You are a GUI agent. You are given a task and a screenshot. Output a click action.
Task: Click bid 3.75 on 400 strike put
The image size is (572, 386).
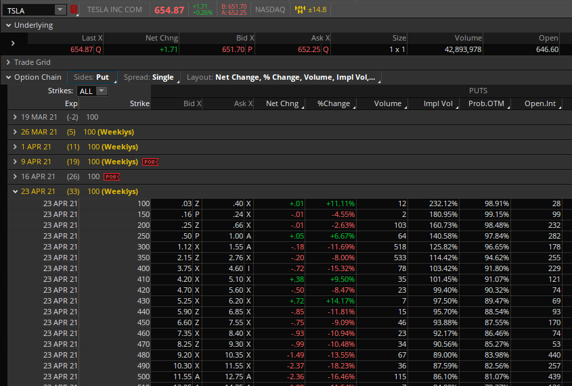(184, 268)
